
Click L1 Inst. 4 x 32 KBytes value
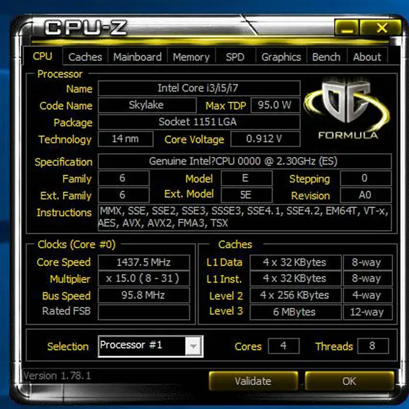coord(296,279)
